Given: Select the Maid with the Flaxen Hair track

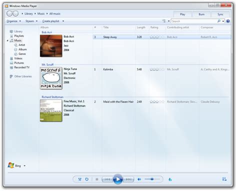Looking at the screenshot, I should pos(161,101).
